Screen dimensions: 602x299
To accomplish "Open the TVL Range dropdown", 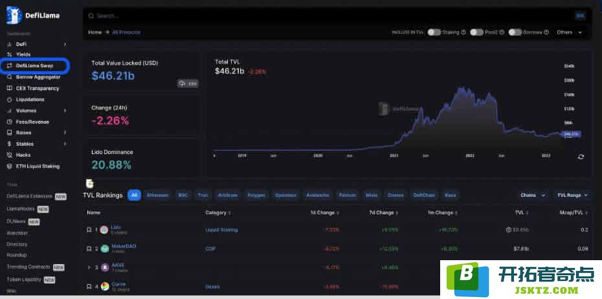I will click(572, 195).
